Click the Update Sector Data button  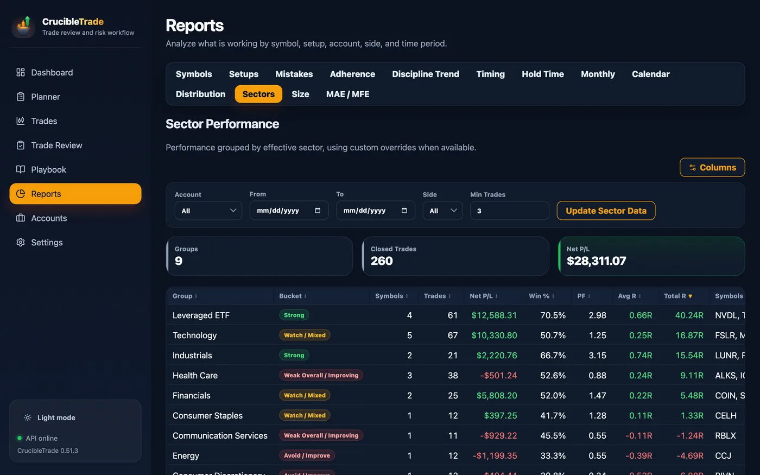(x=606, y=211)
